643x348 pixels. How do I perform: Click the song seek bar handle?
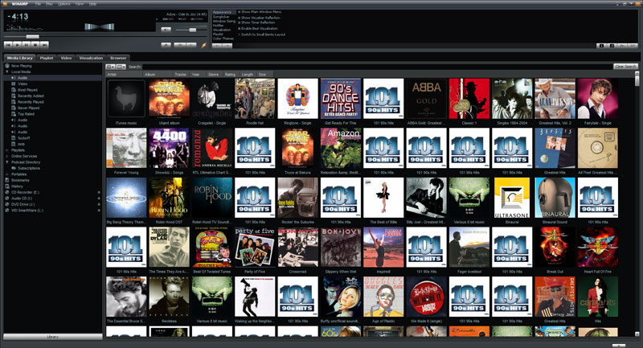pyautogui.click(x=32, y=37)
